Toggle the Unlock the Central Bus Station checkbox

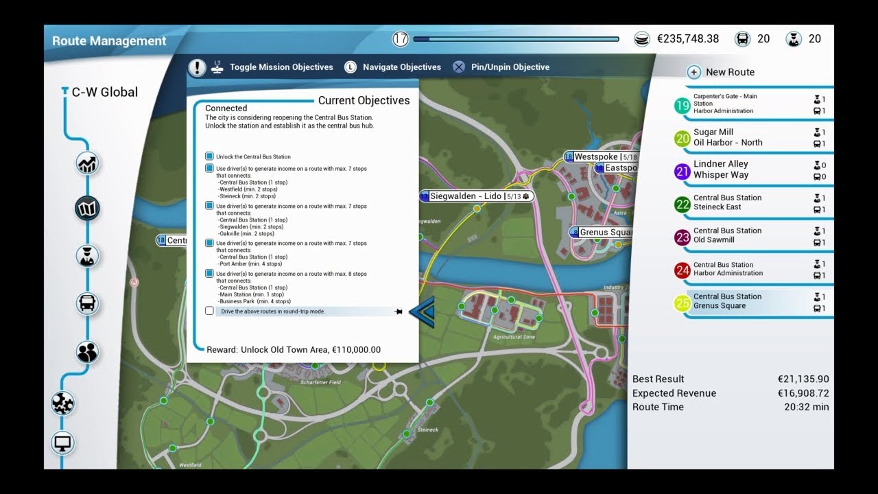coord(209,156)
